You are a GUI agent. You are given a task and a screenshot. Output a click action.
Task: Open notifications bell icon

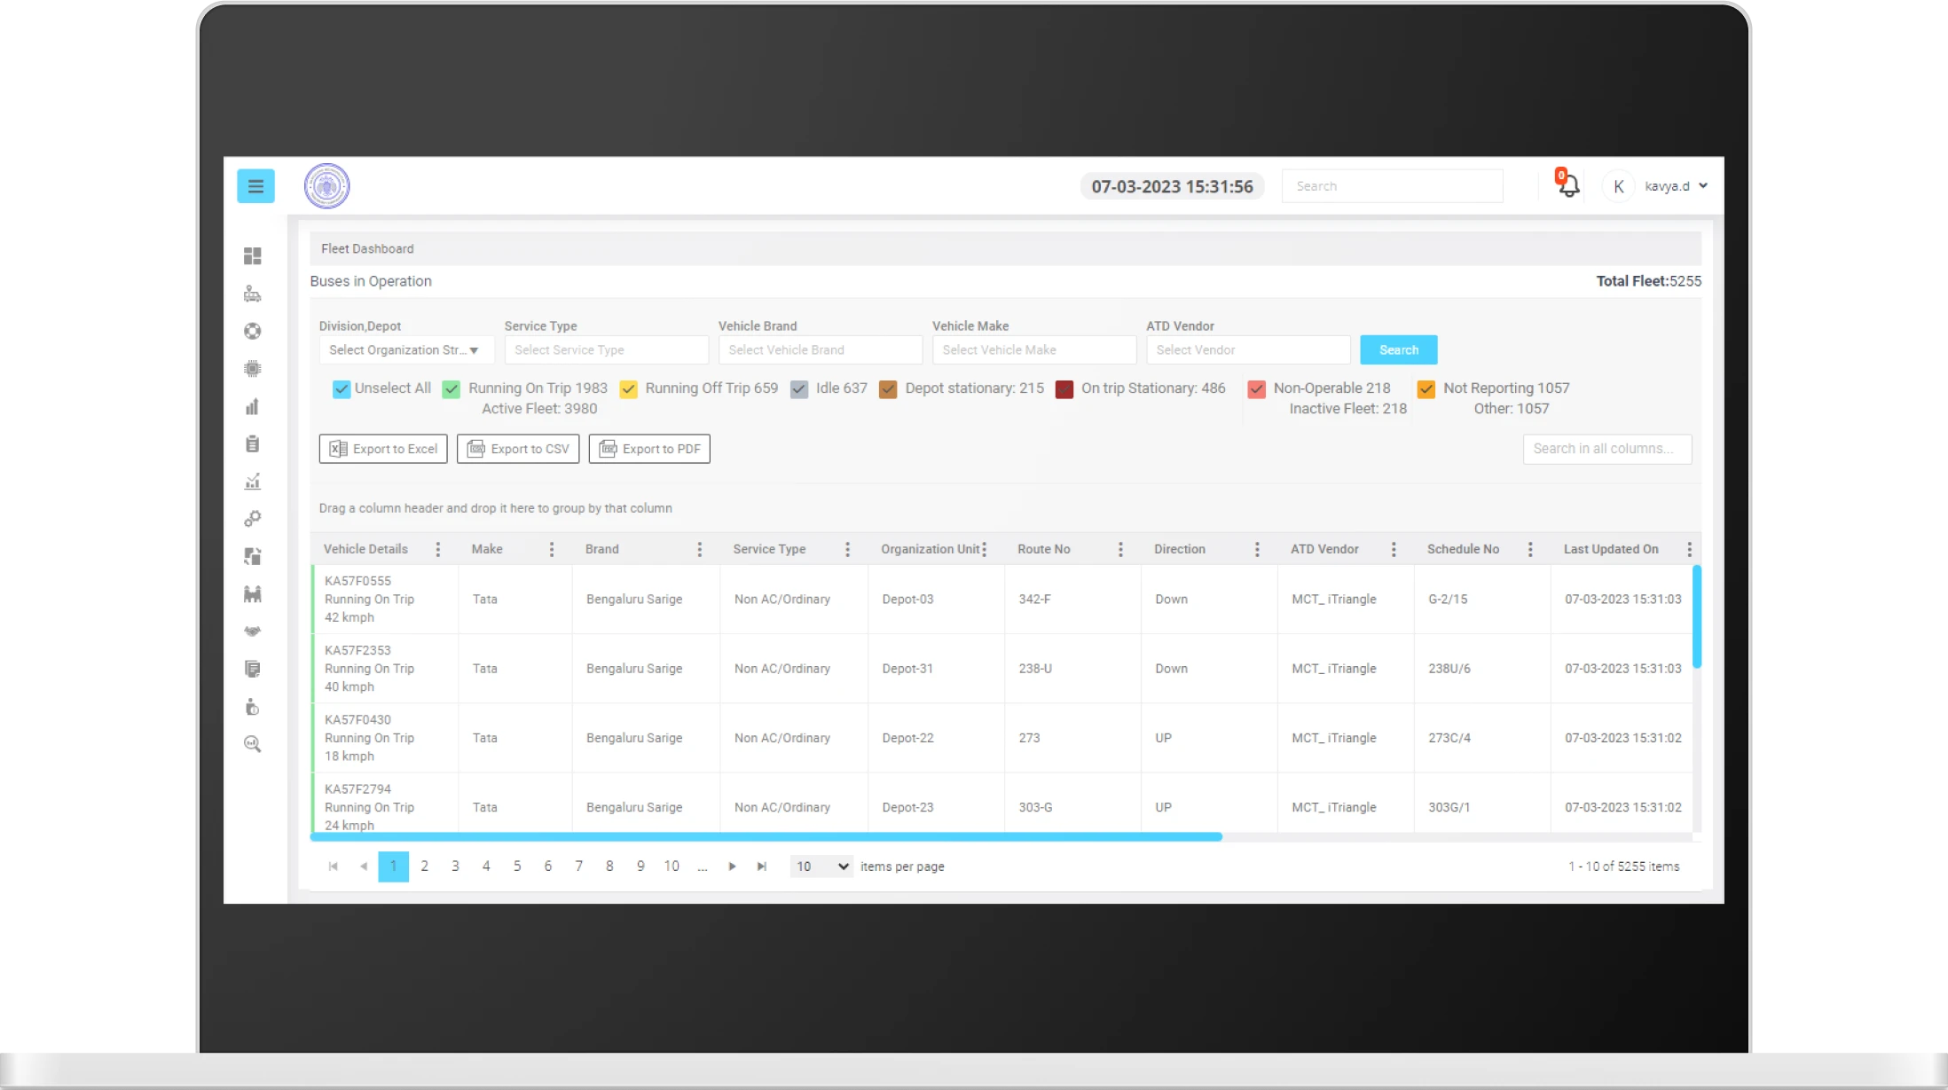point(1567,184)
